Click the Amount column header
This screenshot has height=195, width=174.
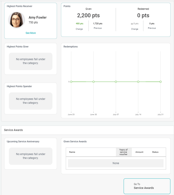pos(139,152)
